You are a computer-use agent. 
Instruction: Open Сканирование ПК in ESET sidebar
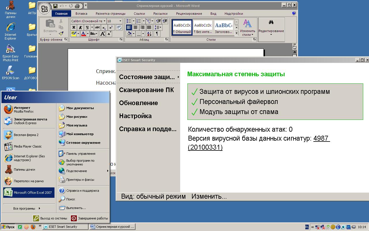click(x=146, y=90)
